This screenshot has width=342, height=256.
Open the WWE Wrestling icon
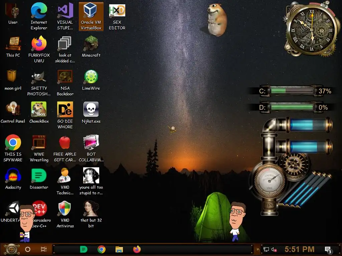(x=39, y=148)
